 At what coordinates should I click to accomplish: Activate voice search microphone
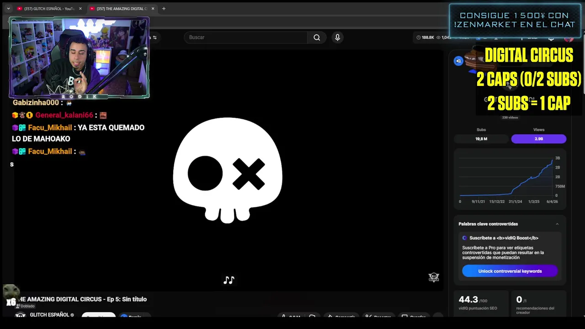(337, 37)
